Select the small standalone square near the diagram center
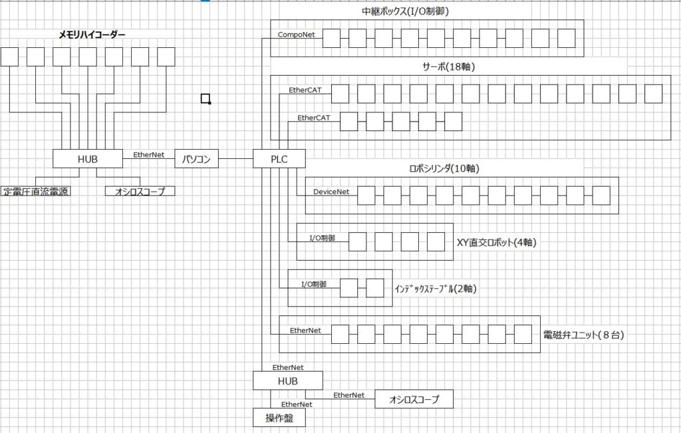This screenshot has height=433, width=681. click(x=205, y=98)
